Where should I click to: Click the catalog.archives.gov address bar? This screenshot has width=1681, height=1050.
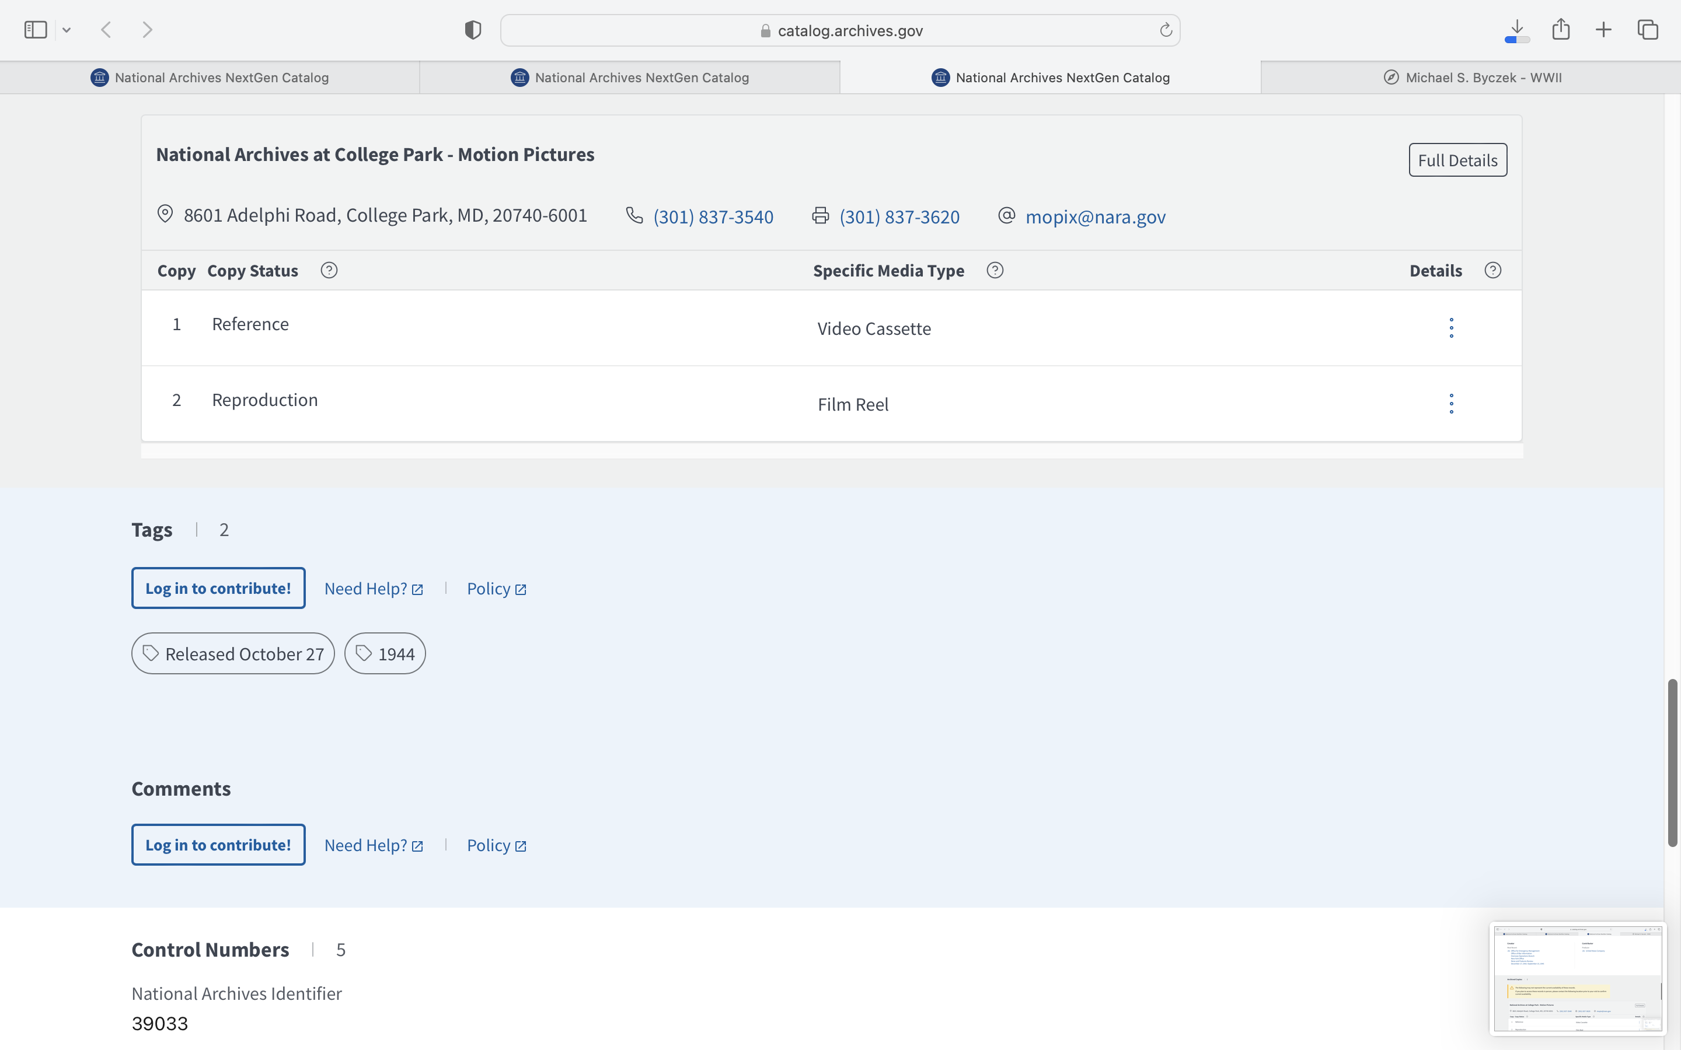(x=840, y=30)
